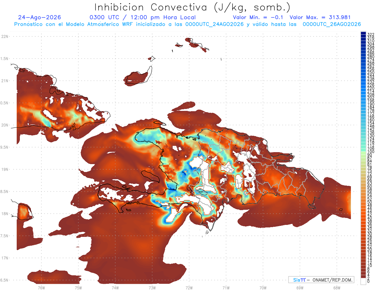378x292 pixels.
Task: Click the white swatch at the color scale bottom
Action: (x=363, y=281)
